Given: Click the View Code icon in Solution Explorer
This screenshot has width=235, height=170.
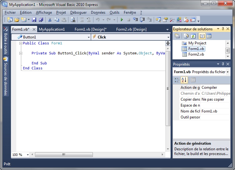Looking at the screenshot, I should [202, 36].
